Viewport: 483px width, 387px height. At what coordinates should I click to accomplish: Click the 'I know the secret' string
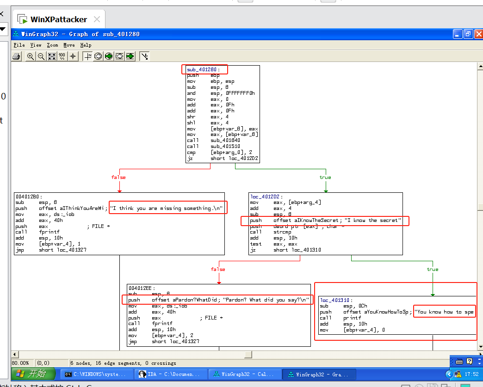pyautogui.click(x=373, y=221)
